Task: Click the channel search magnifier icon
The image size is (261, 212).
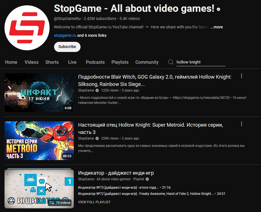Action: tap(171, 62)
